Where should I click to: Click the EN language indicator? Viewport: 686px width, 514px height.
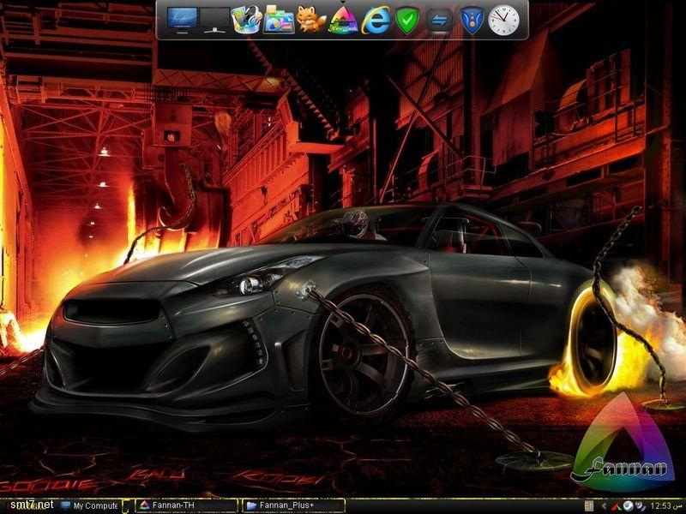(589, 505)
